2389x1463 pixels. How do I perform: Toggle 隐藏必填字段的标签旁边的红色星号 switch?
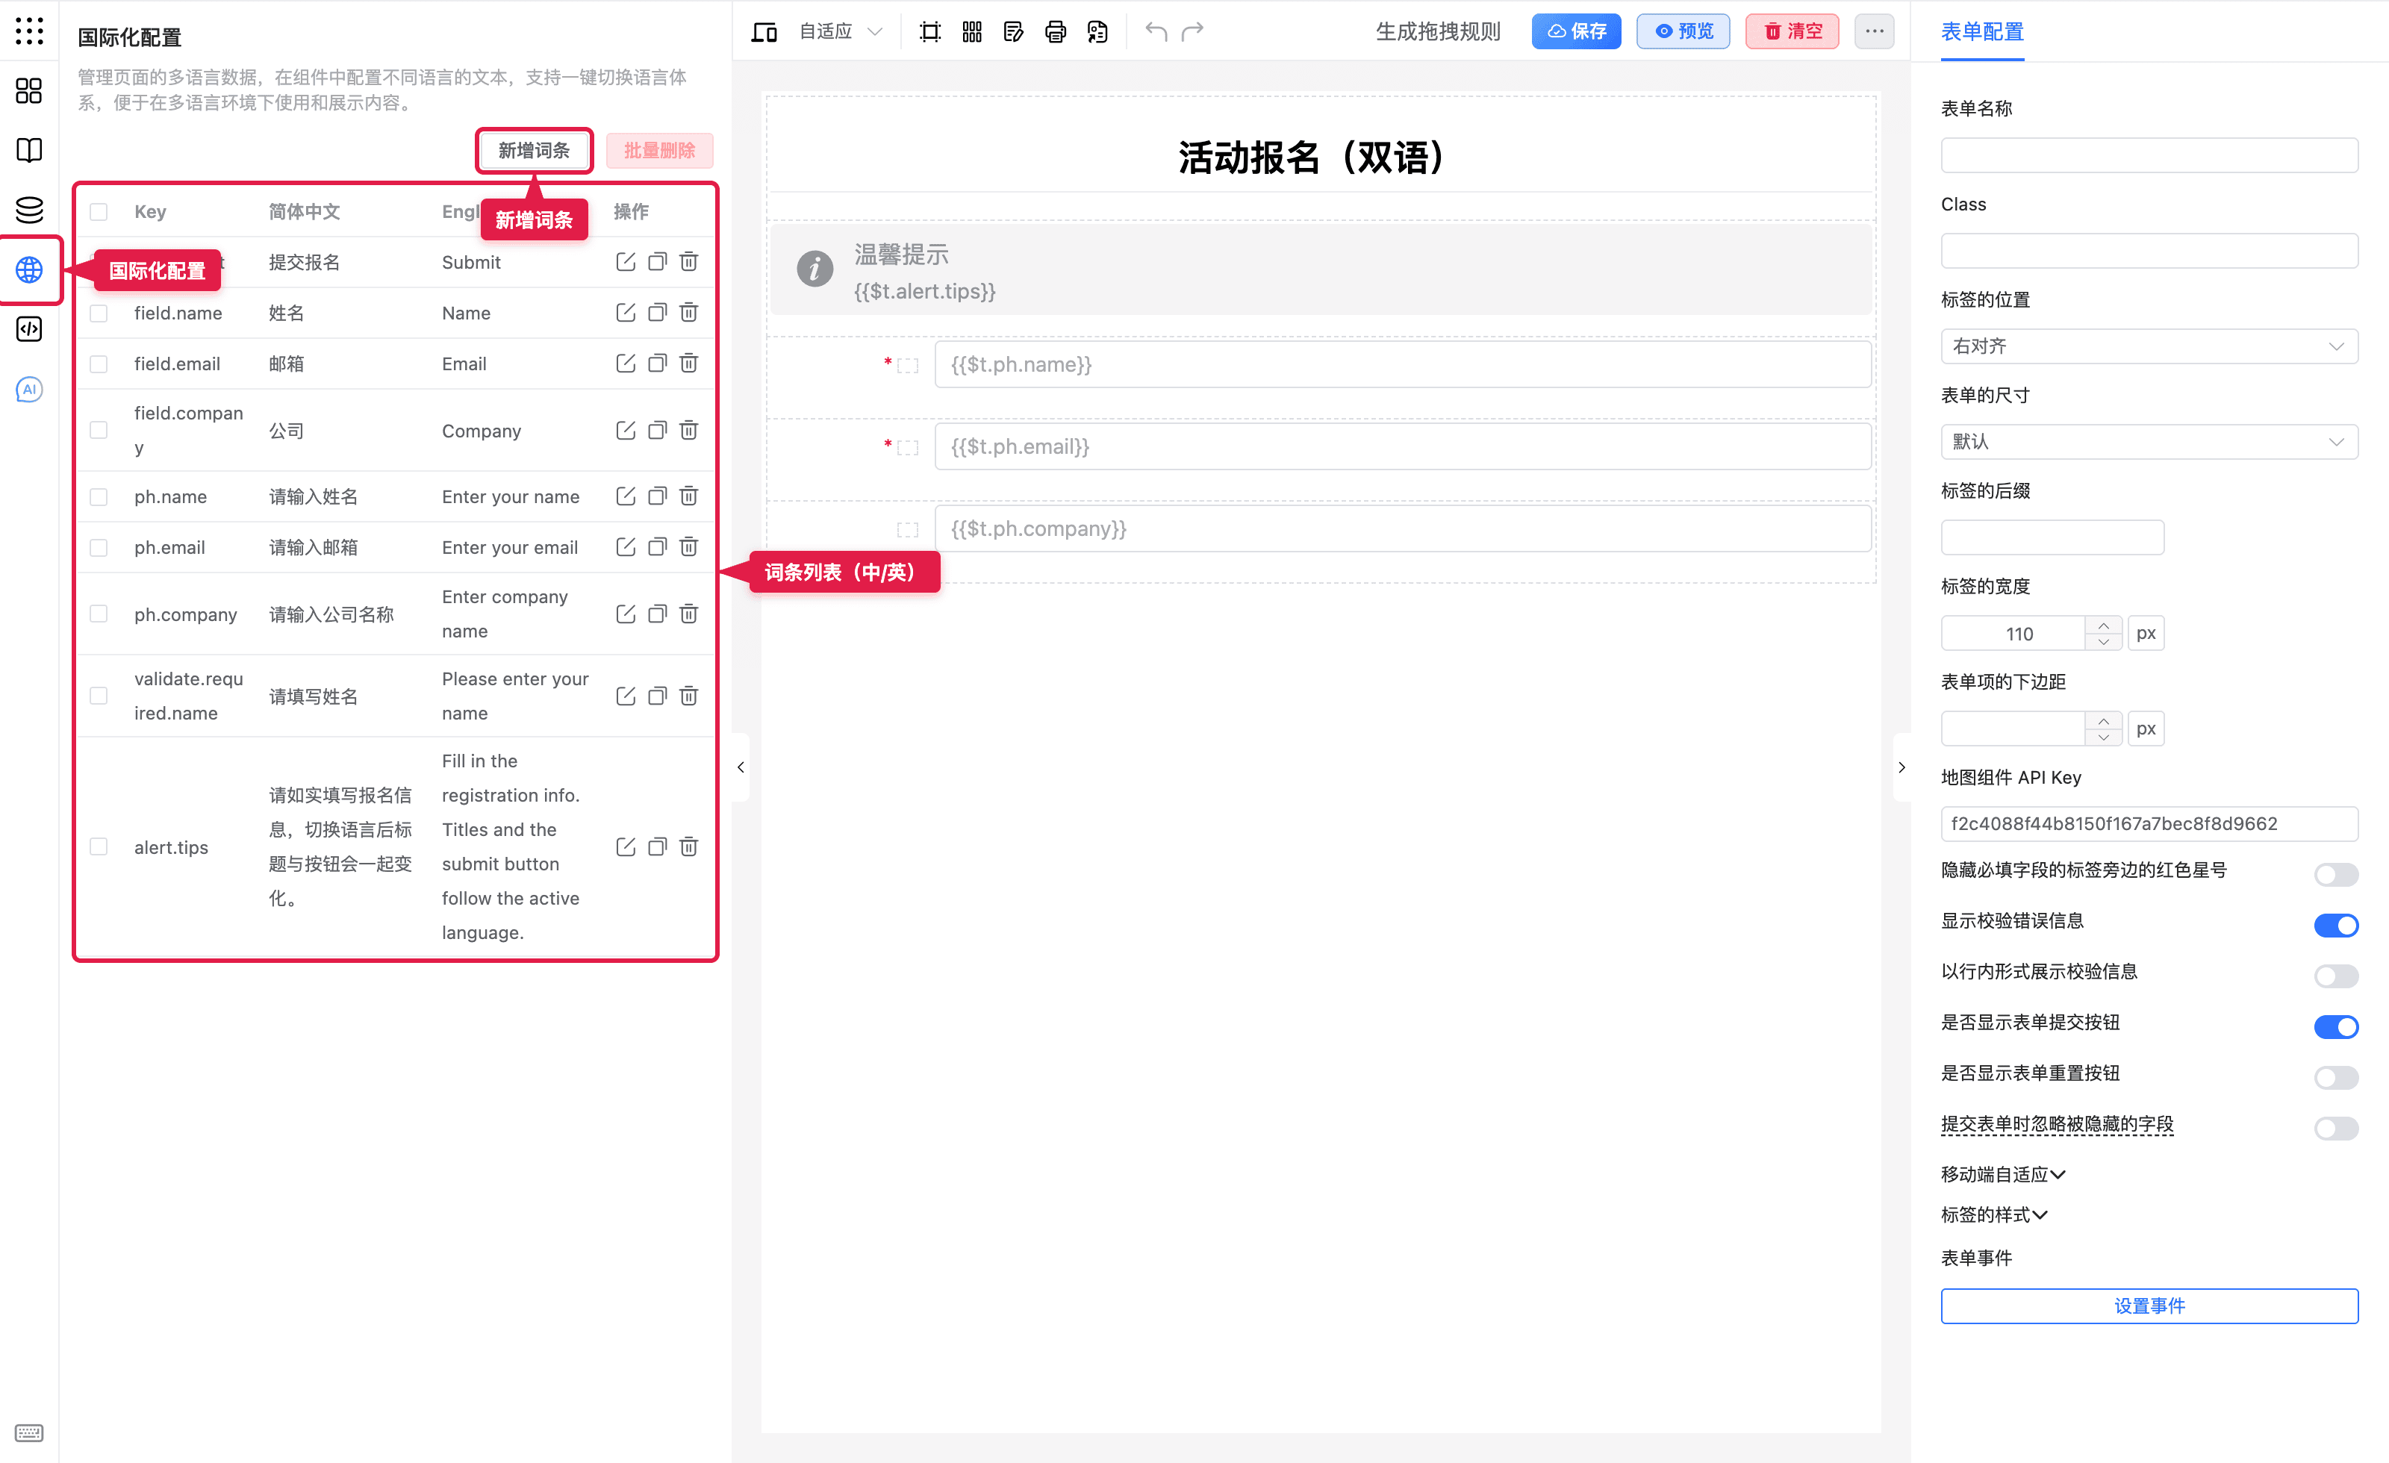click(2335, 875)
